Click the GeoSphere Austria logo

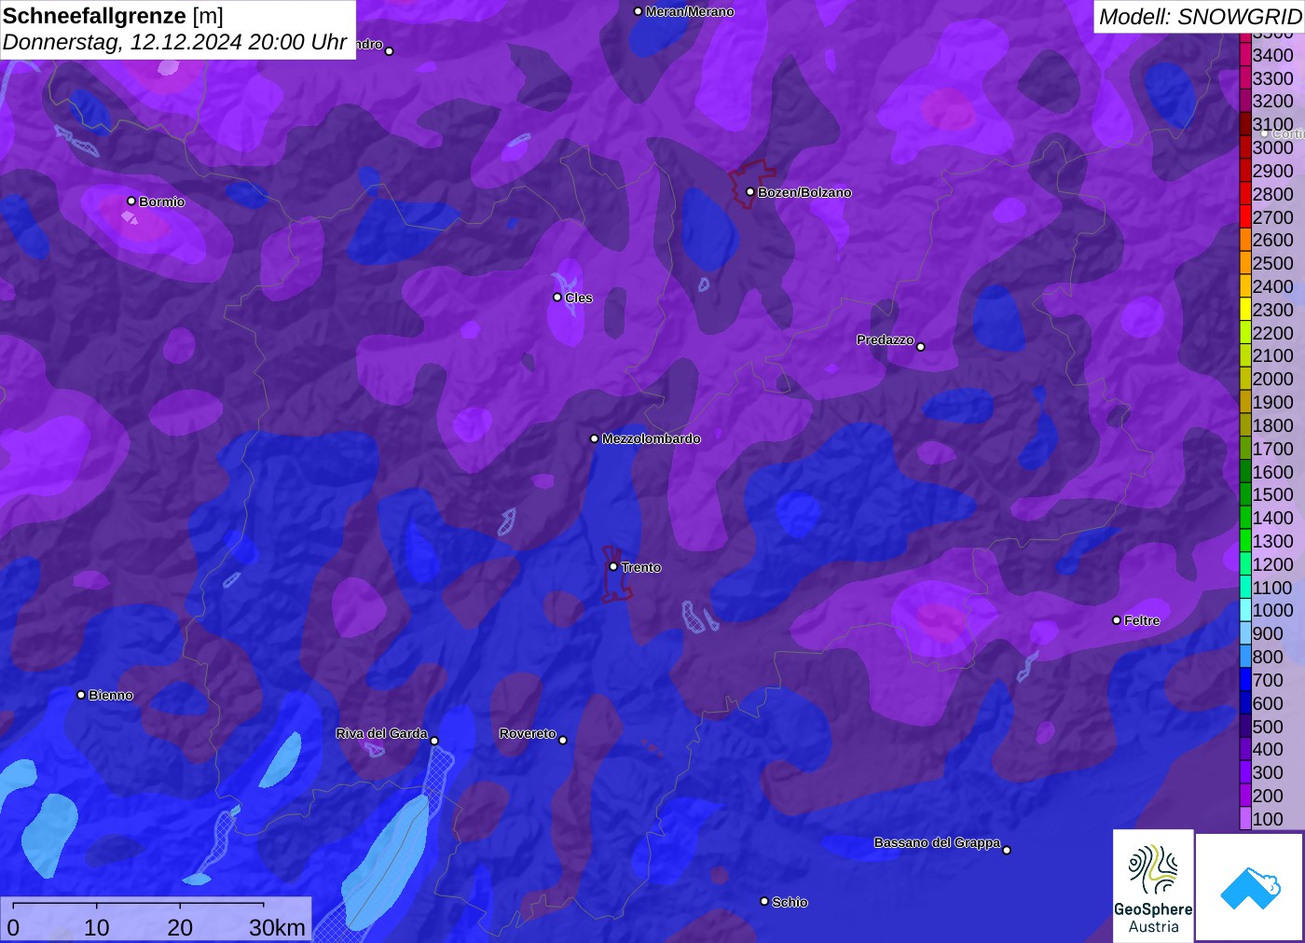coord(1153,886)
